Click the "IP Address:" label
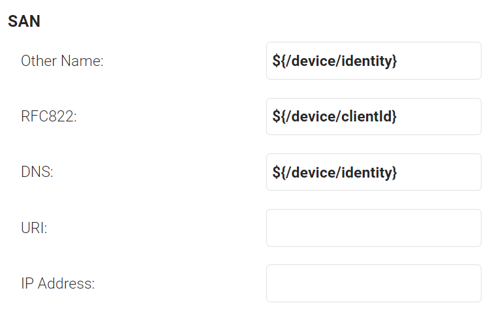Screen dimensions: 492x316 click(57, 283)
